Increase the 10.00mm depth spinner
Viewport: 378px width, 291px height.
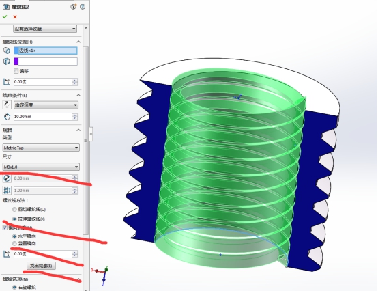point(75,115)
